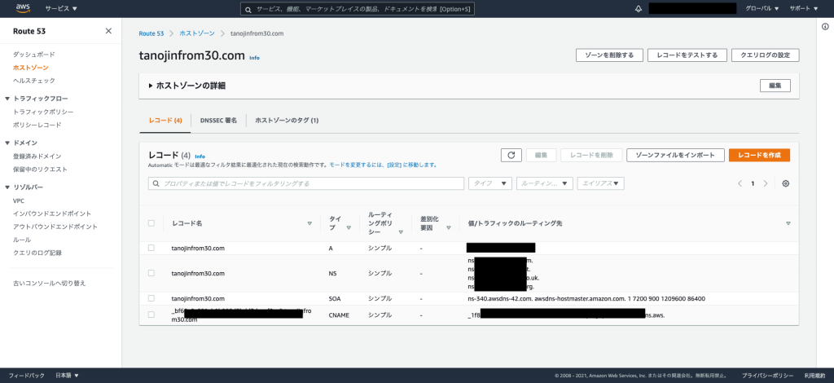Open the エイリアス filter dropdown

coord(600,183)
